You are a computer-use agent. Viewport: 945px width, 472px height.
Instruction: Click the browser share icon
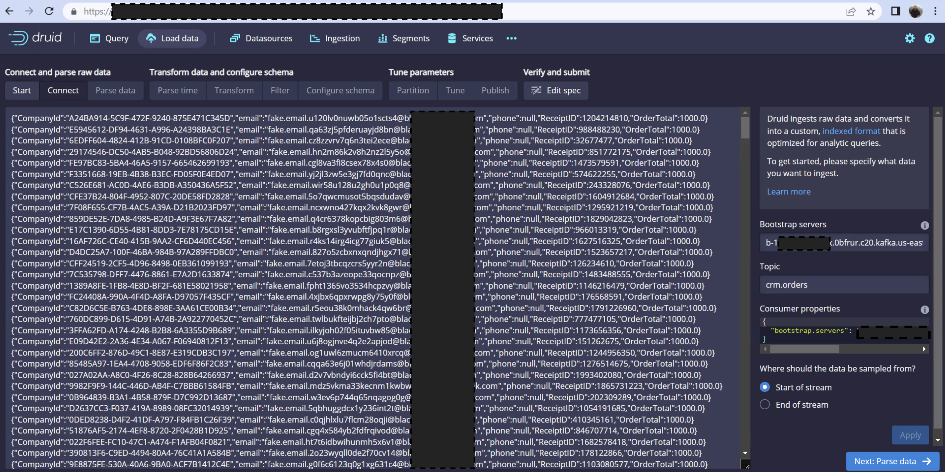pos(851,11)
